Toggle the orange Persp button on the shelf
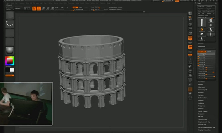This screenshot has width=222, height=133. click(x=190, y=38)
